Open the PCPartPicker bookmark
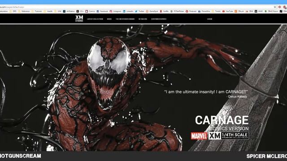Viewport: 287px width, 161px height. coord(177,11)
